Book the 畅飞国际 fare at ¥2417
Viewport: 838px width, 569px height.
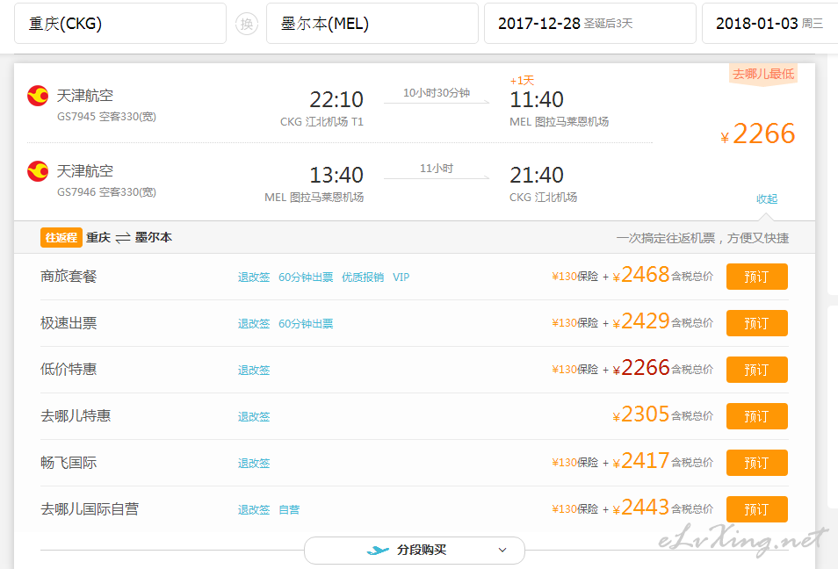pyautogui.click(x=757, y=463)
